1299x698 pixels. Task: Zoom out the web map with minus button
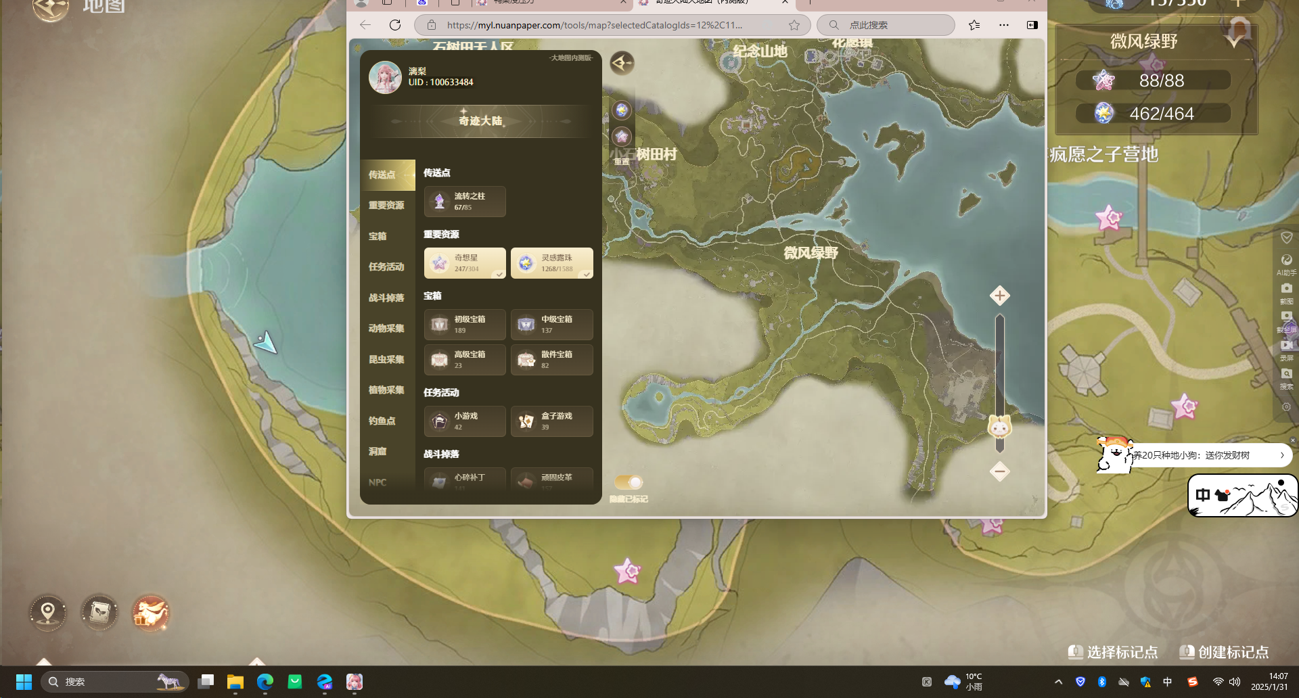click(x=999, y=471)
